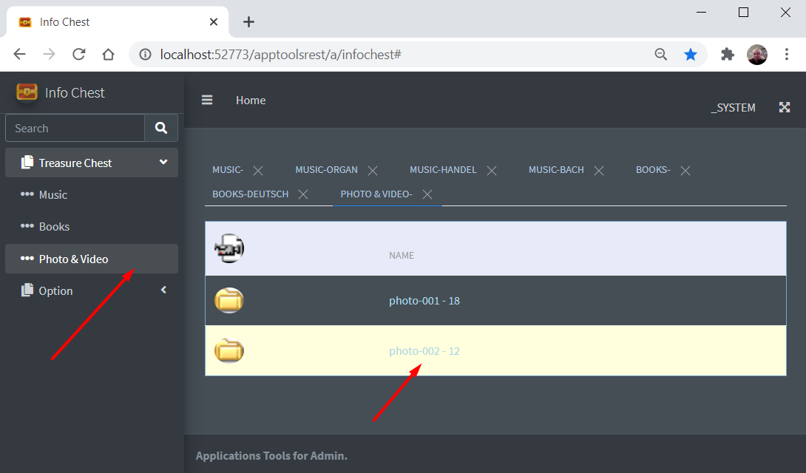
Task: Click the Info Chest treasure chest logo
Action: (27, 92)
